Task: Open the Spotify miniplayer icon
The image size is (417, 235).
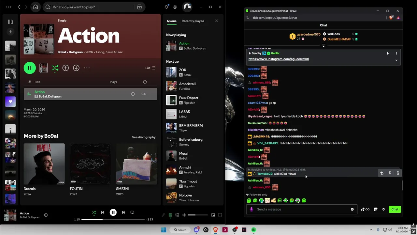Action: coord(213,215)
